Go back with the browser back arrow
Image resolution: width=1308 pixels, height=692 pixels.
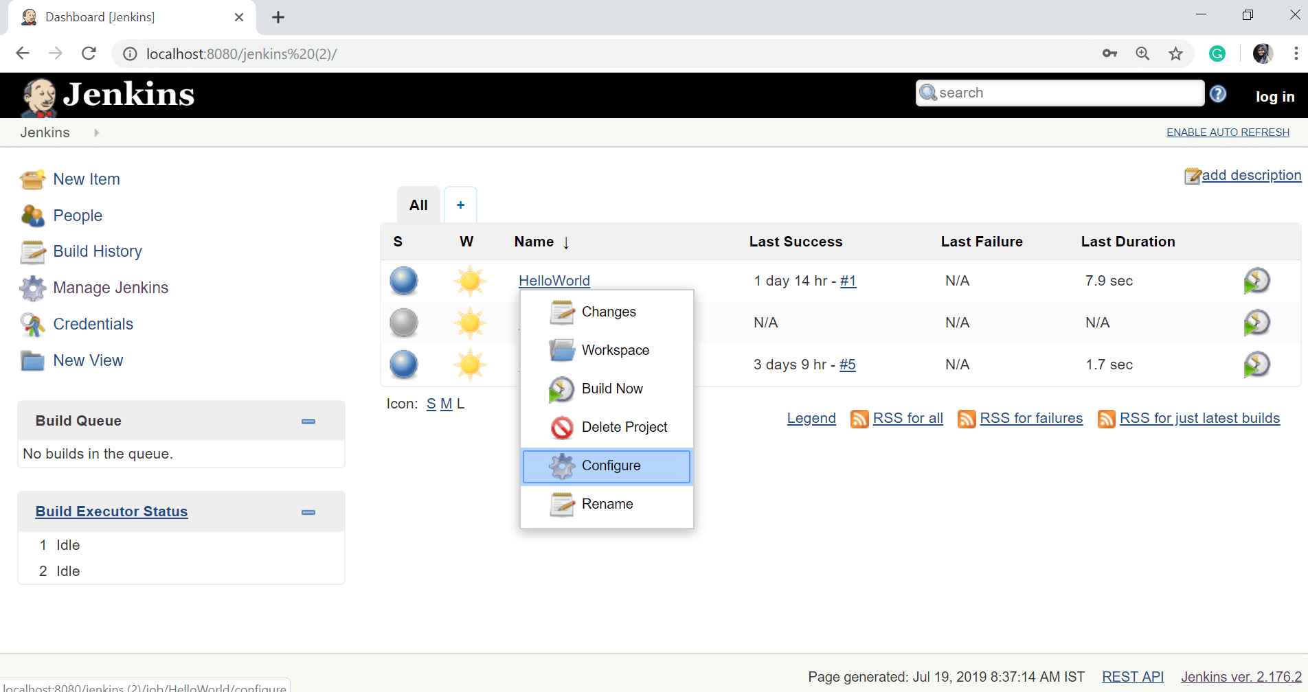click(x=23, y=54)
